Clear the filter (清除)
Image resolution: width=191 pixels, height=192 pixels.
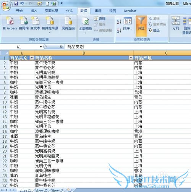154,18
